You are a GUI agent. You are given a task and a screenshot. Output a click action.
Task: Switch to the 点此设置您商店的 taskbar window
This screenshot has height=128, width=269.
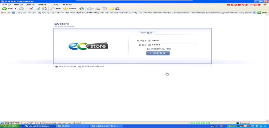point(39,126)
